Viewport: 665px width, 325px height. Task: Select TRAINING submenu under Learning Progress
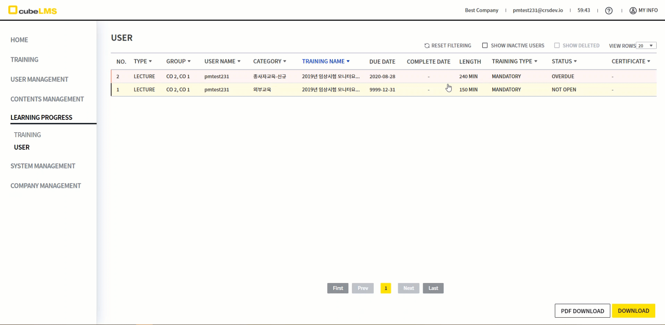tap(27, 135)
